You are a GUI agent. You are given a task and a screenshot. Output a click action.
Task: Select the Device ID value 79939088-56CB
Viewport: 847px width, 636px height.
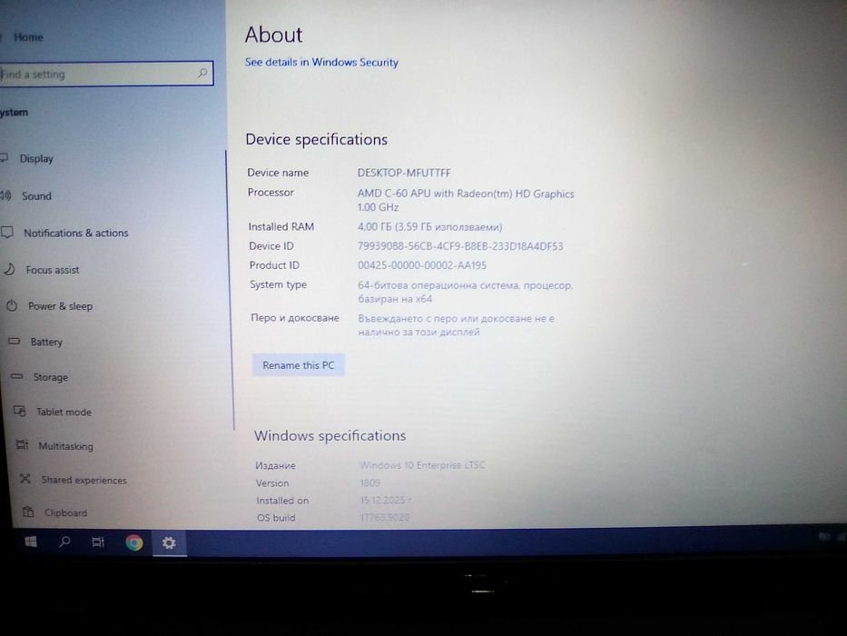pos(460,246)
